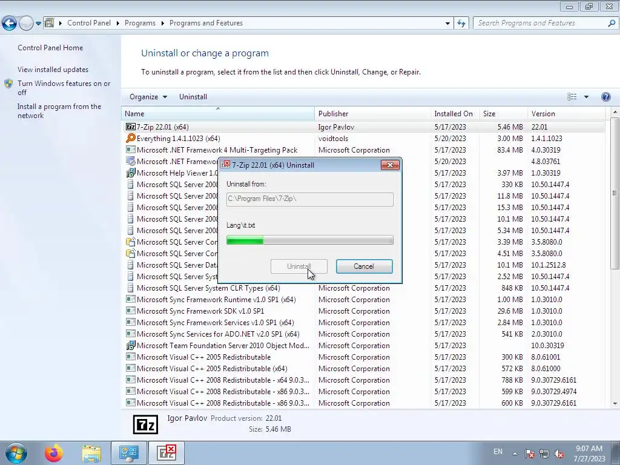Click the Everything 1.4.1.1023 magnifier icon
This screenshot has height=465, width=620.
pyautogui.click(x=131, y=138)
